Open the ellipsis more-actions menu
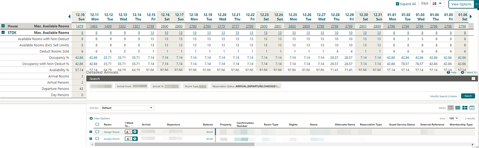Viewport: 479px width, 148px height. click(477, 4)
